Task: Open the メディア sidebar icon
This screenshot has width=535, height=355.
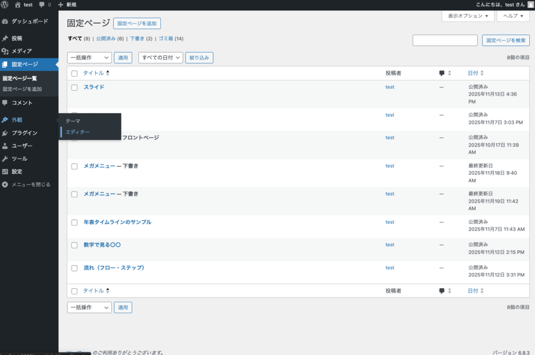Action: pyautogui.click(x=5, y=51)
